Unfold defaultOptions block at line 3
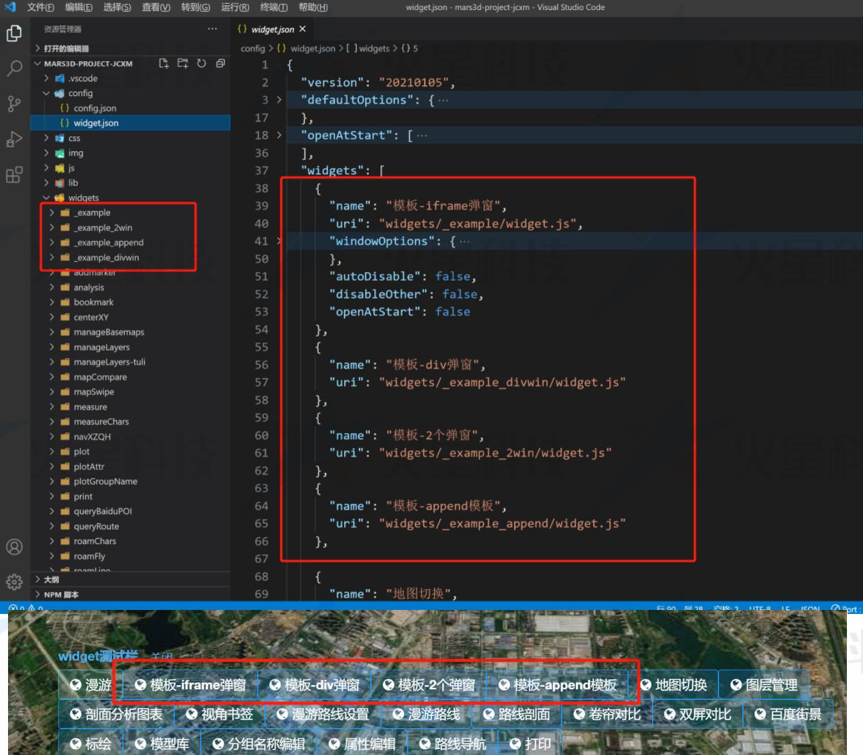The width and height of the screenshot is (863, 755). pyautogui.click(x=279, y=99)
